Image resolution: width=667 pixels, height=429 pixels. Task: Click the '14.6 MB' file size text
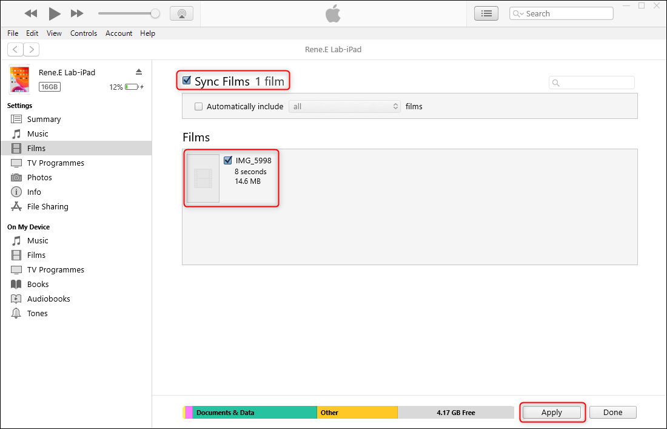(x=247, y=181)
